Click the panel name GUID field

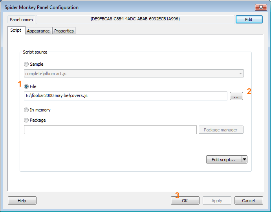135,19
